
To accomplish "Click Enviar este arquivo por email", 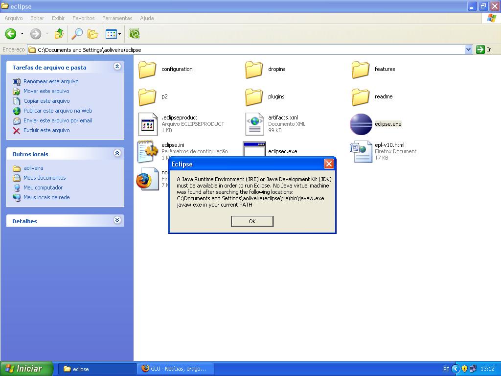I will [x=58, y=120].
